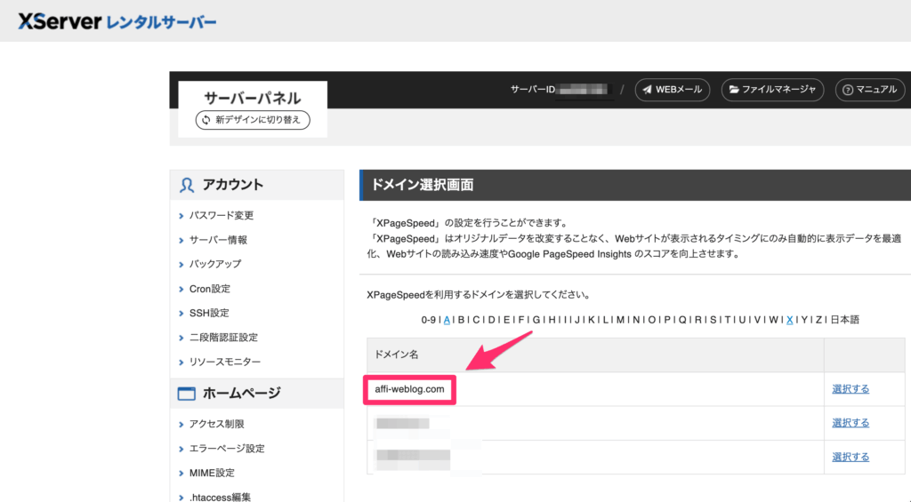Filter domains by letter A

tap(447, 320)
